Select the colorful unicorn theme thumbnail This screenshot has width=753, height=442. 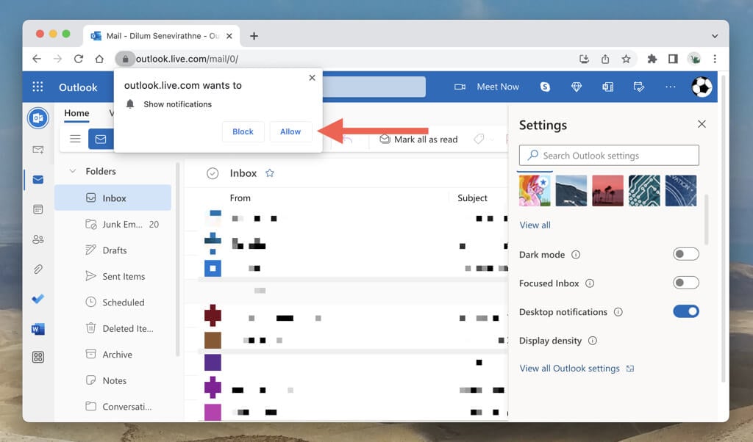tap(535, 191)
